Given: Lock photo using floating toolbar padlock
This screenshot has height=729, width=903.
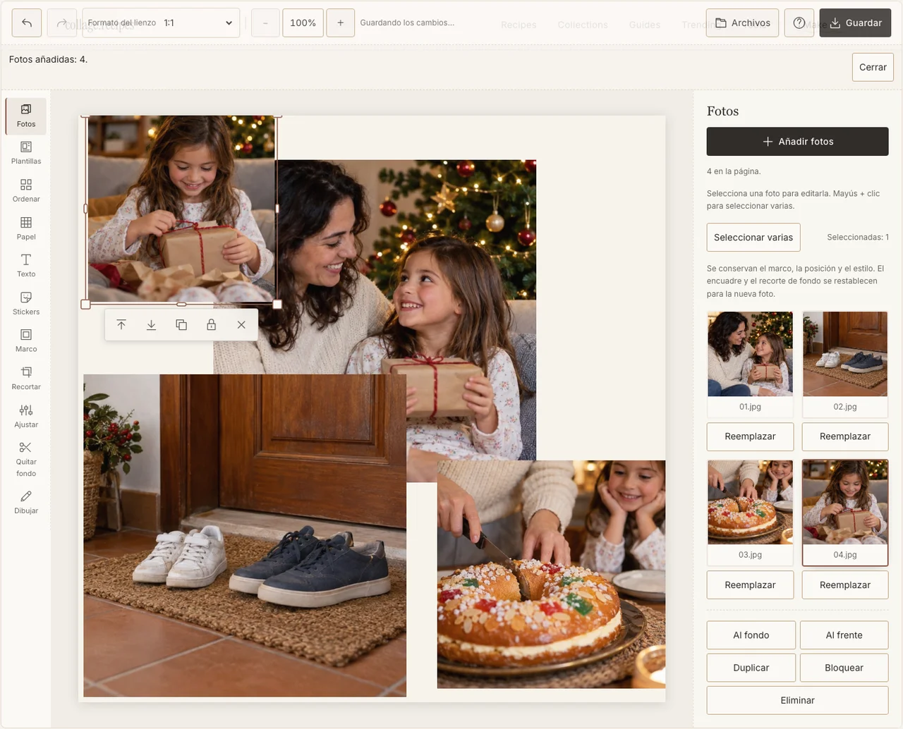Looking at the screenshot, I should 211,325.
